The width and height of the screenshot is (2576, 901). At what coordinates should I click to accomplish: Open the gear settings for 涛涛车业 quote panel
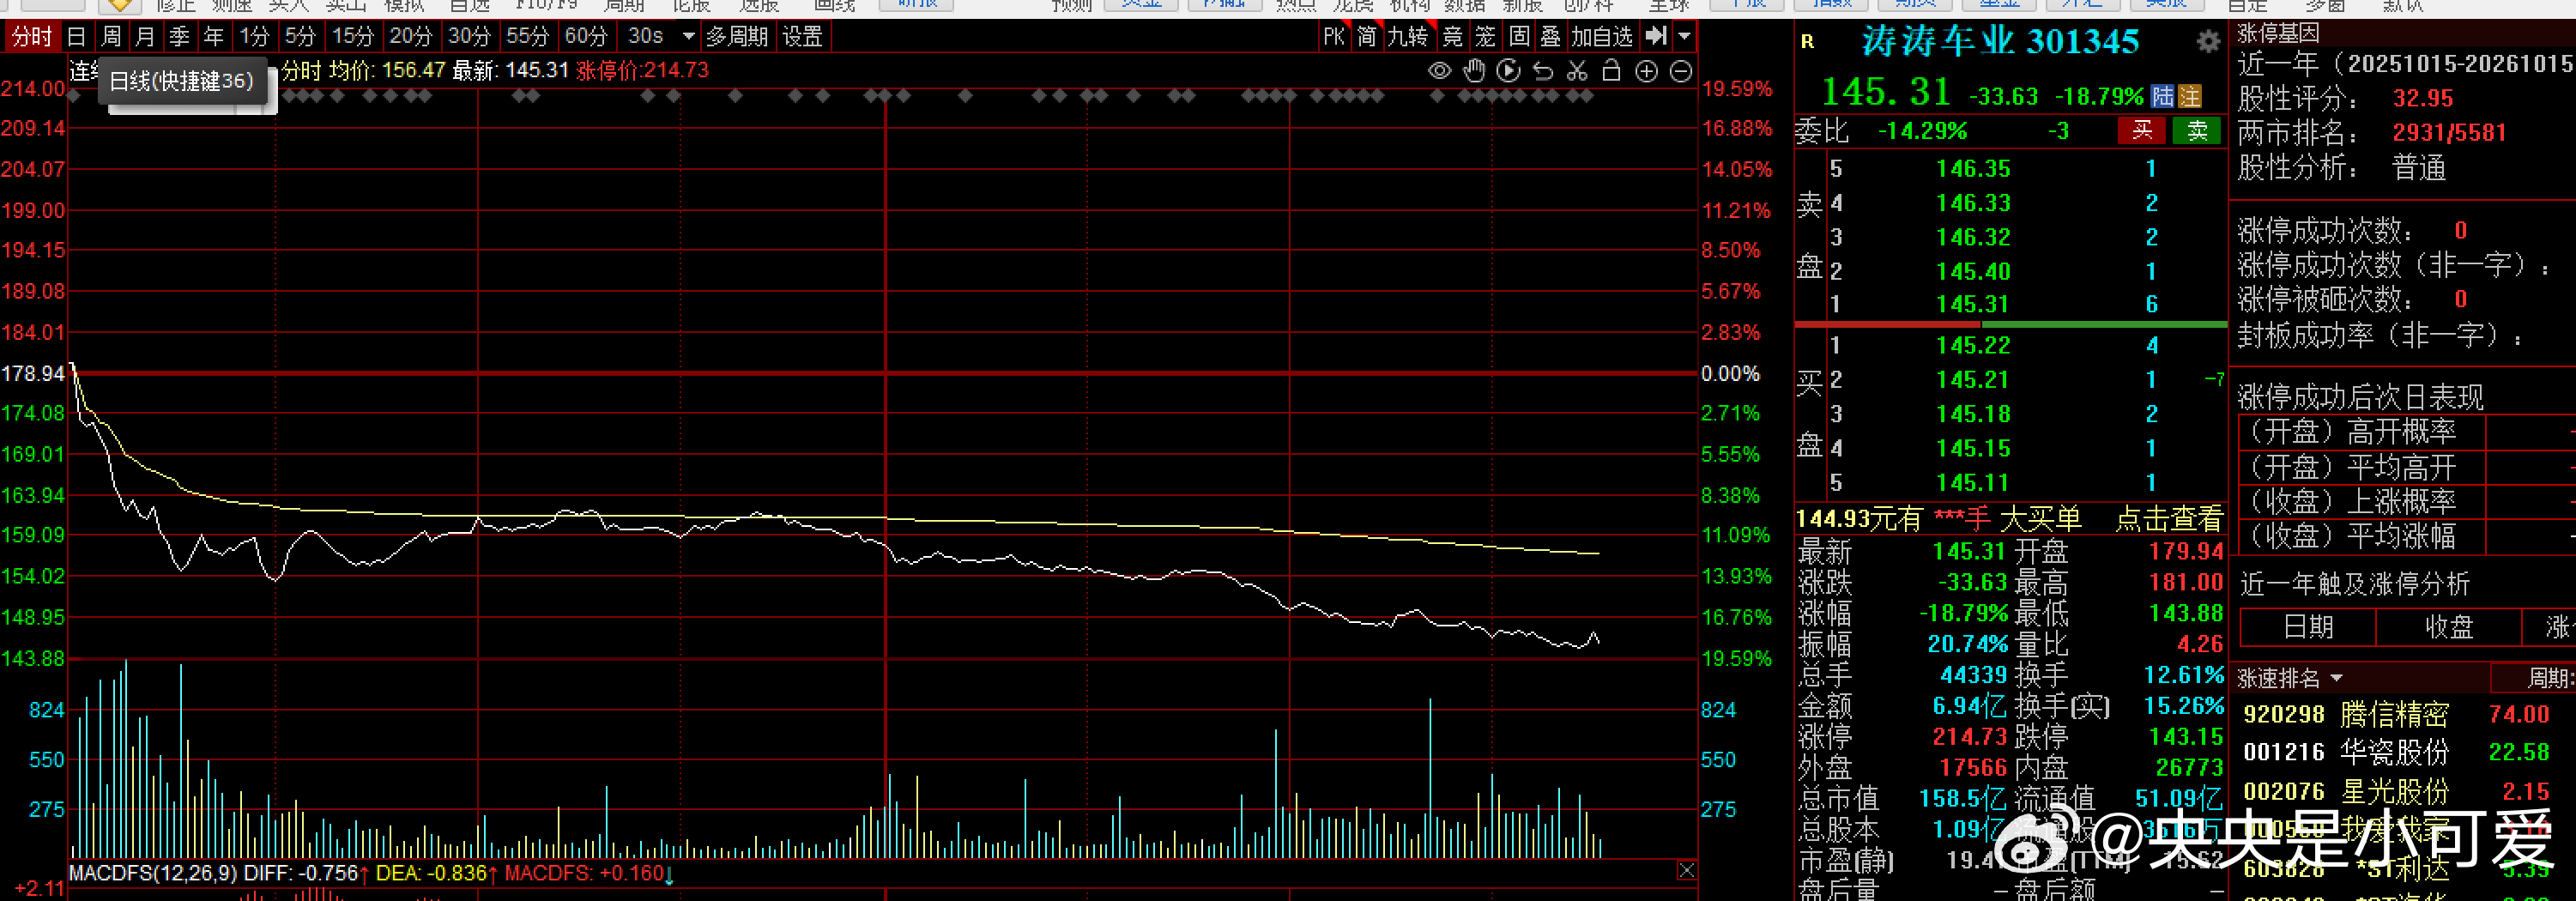click(2208, 42)
